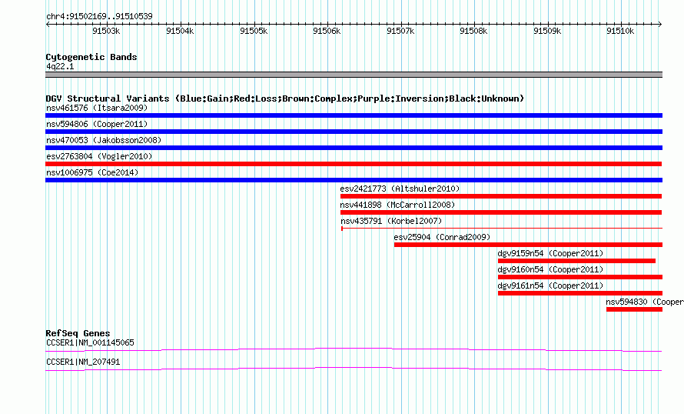Screen dimensions: 684x414
Task: Select the red esv2421773 loss bar
Action: pyautogui.click(x=501, y=196)
